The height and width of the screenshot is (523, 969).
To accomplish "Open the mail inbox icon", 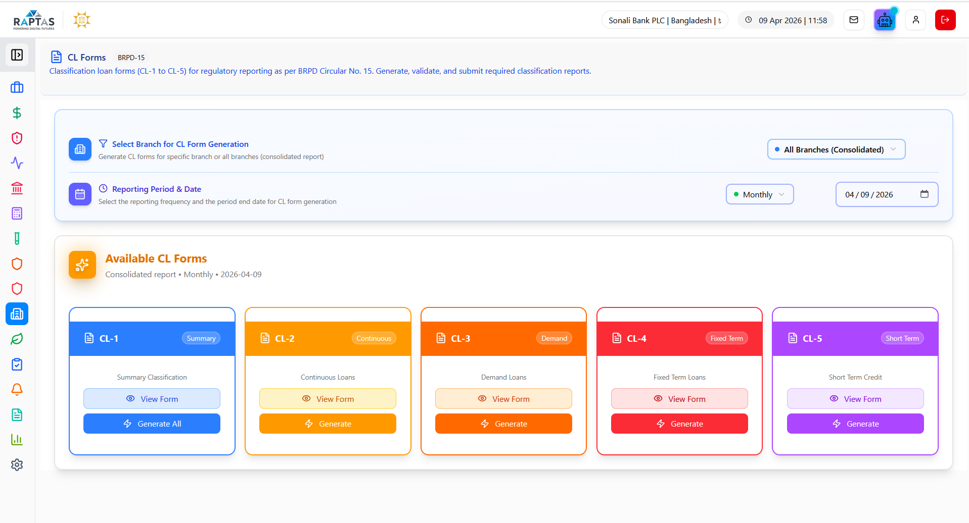I will pos(854,20).
